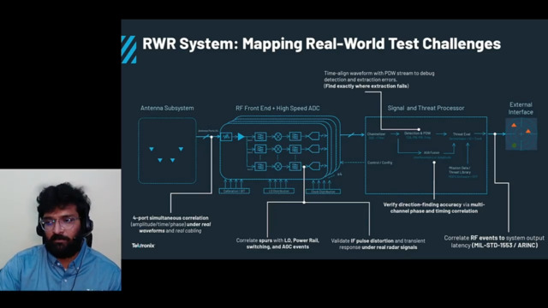Click the upper-left orange threat triangle on External Interface
Screen dimensions: 548x308
(514, 125)
